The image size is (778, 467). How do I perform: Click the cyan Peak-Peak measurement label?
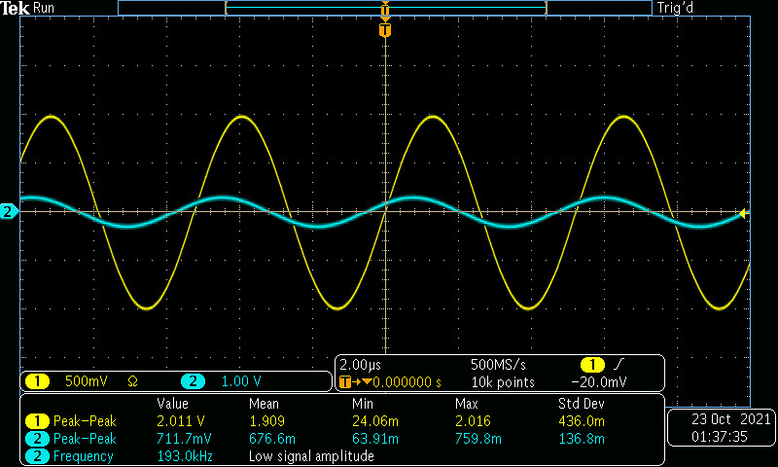[85, 439]
